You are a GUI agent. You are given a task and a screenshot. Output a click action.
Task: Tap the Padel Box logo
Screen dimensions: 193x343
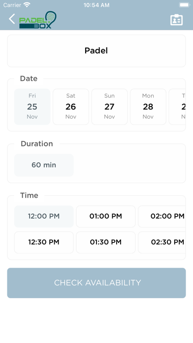point(38,20)
